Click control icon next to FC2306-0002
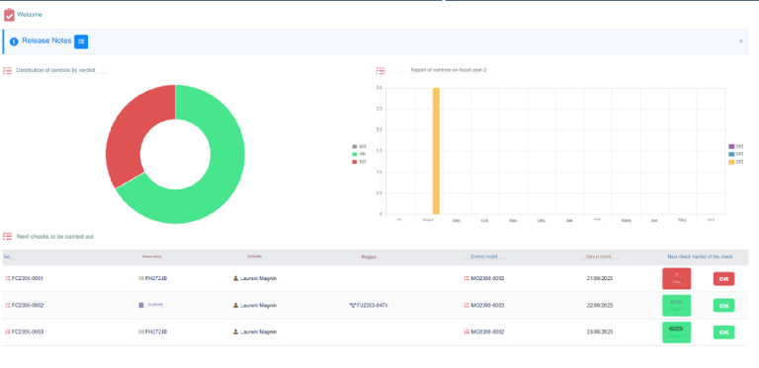 (7, 305)
